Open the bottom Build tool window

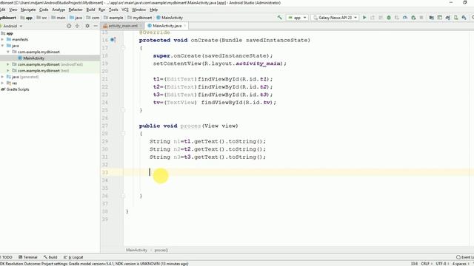[50, 257]
